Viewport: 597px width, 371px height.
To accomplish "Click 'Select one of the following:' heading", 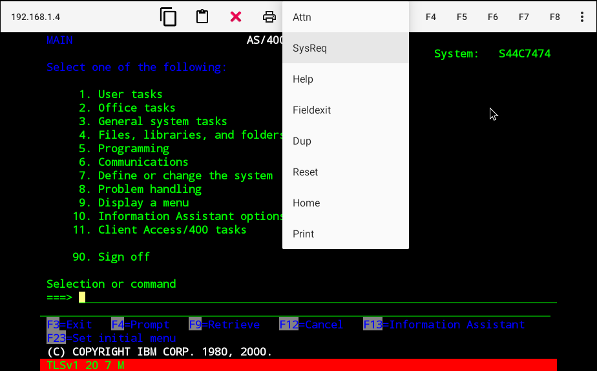I will (x=137, y=67).
